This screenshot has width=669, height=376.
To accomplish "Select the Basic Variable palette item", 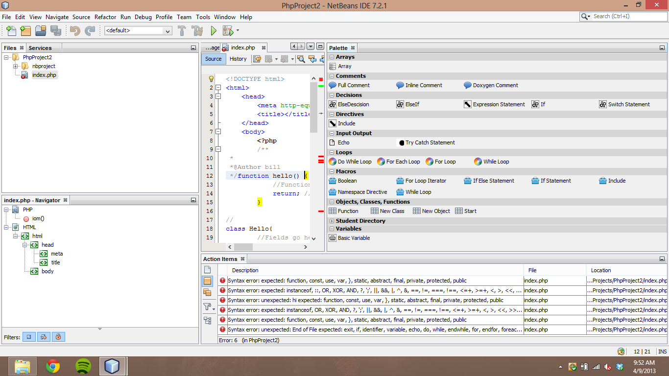I will (x=349, y=238).
